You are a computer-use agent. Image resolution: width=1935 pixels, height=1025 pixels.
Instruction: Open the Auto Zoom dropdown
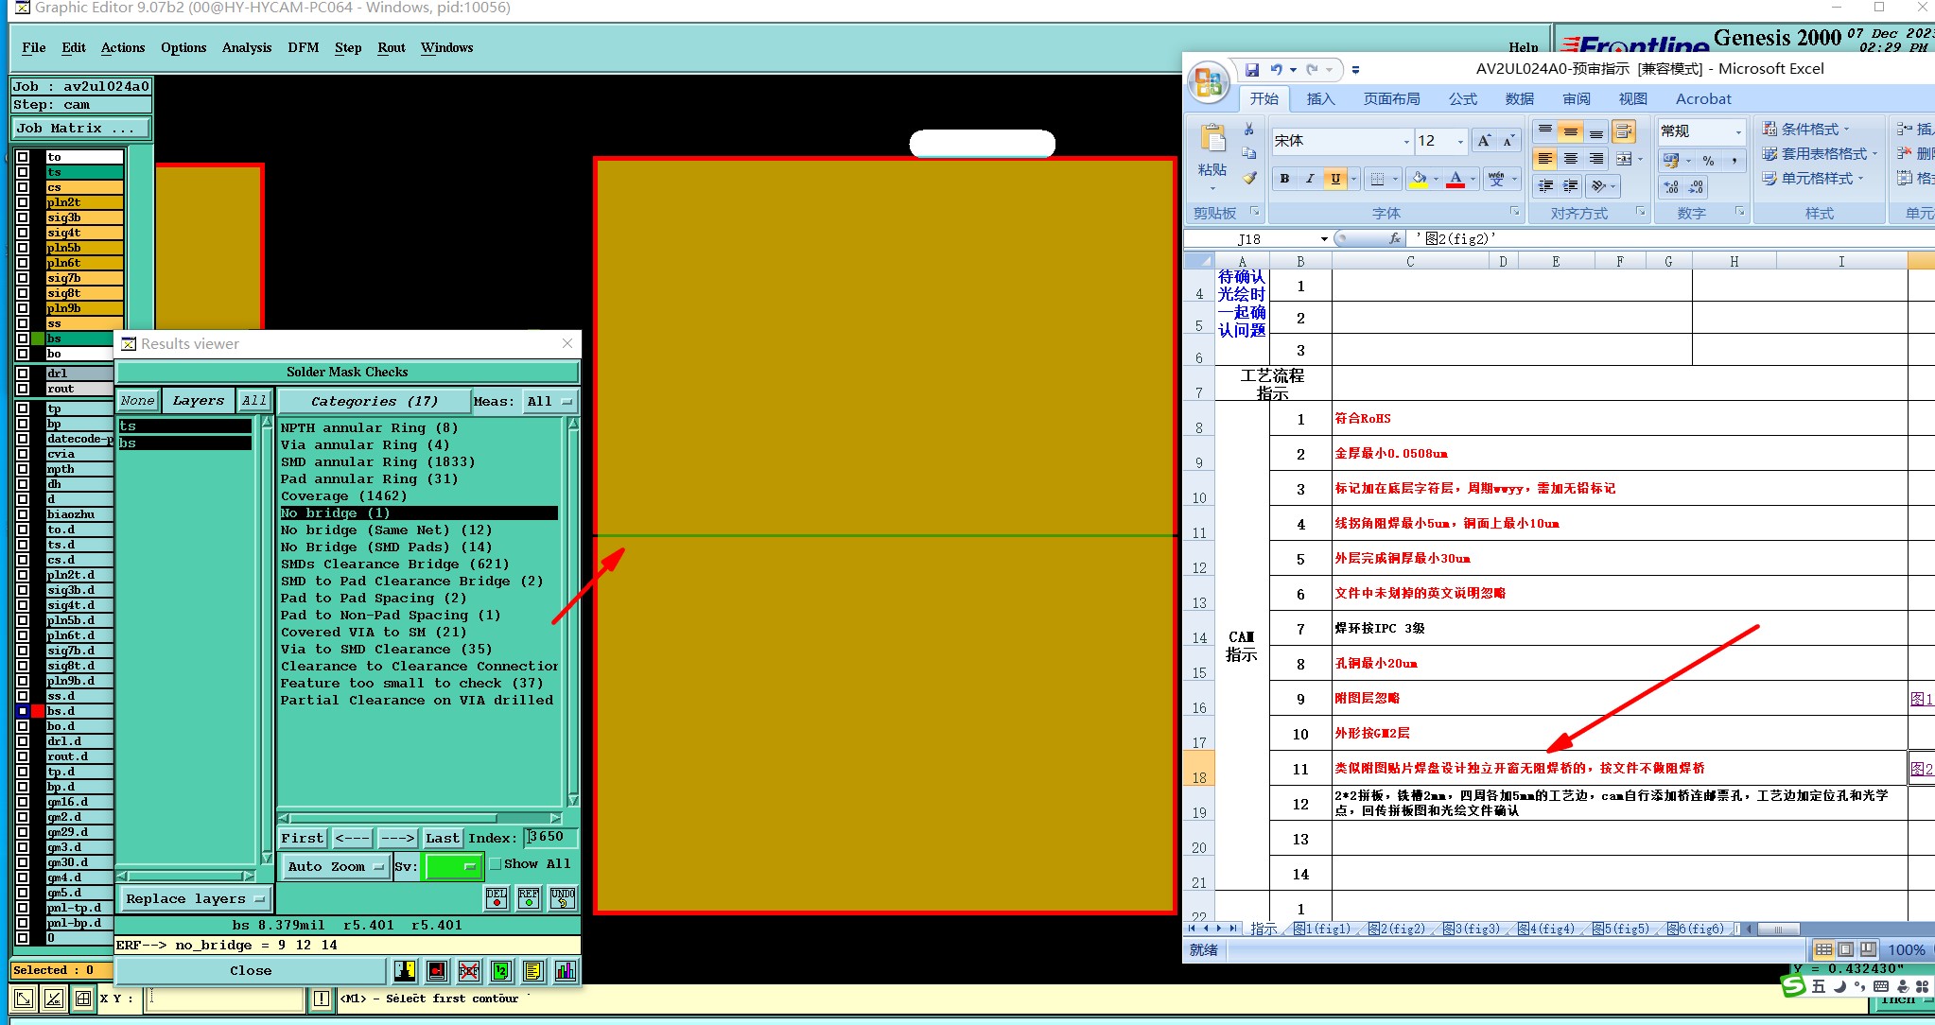point(335,866)
